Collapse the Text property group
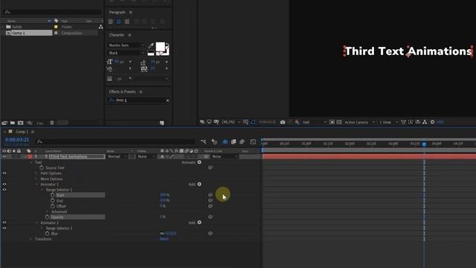The width and height of the screenshot is (476, 268). pos(31,162)
